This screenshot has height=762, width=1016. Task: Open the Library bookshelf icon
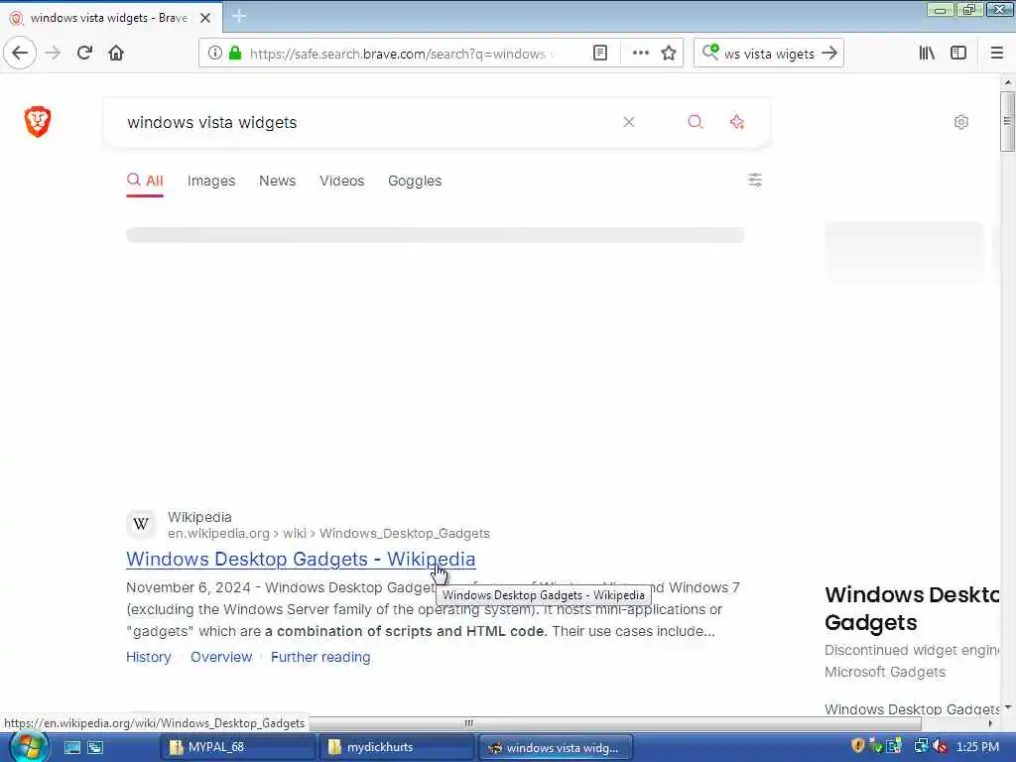927,54
